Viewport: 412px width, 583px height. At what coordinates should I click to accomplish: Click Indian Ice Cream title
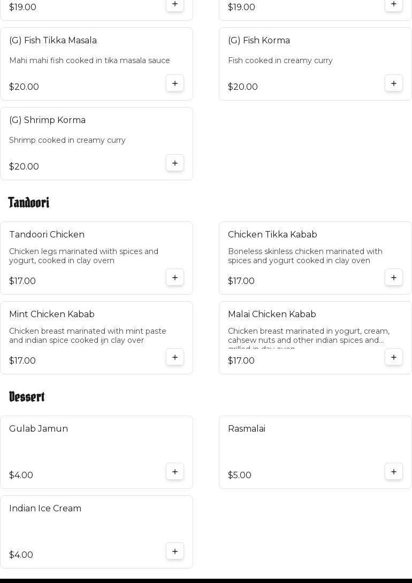click(x=45, y=508)
